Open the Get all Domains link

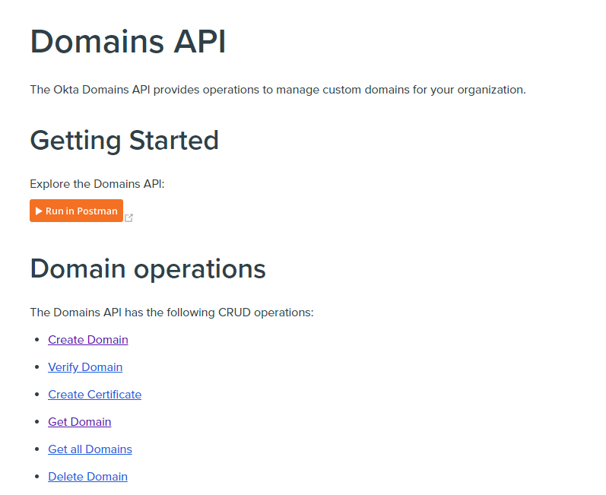tap(90, 449)
